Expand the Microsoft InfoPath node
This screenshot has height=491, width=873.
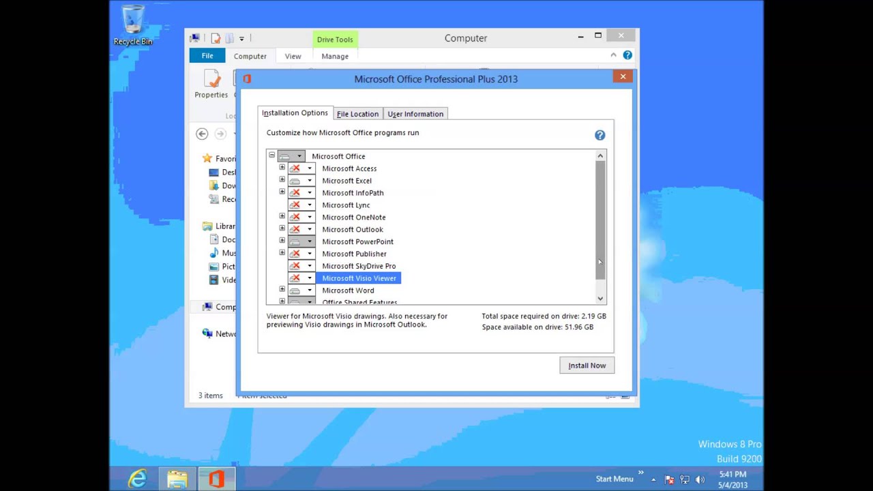click(282, 192)
